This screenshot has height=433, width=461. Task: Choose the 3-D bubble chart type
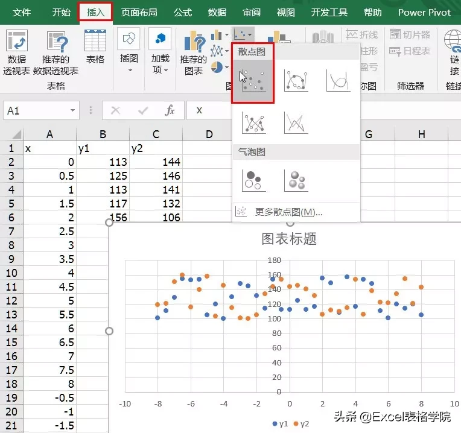pyautogui.click(x=296, y=180)
